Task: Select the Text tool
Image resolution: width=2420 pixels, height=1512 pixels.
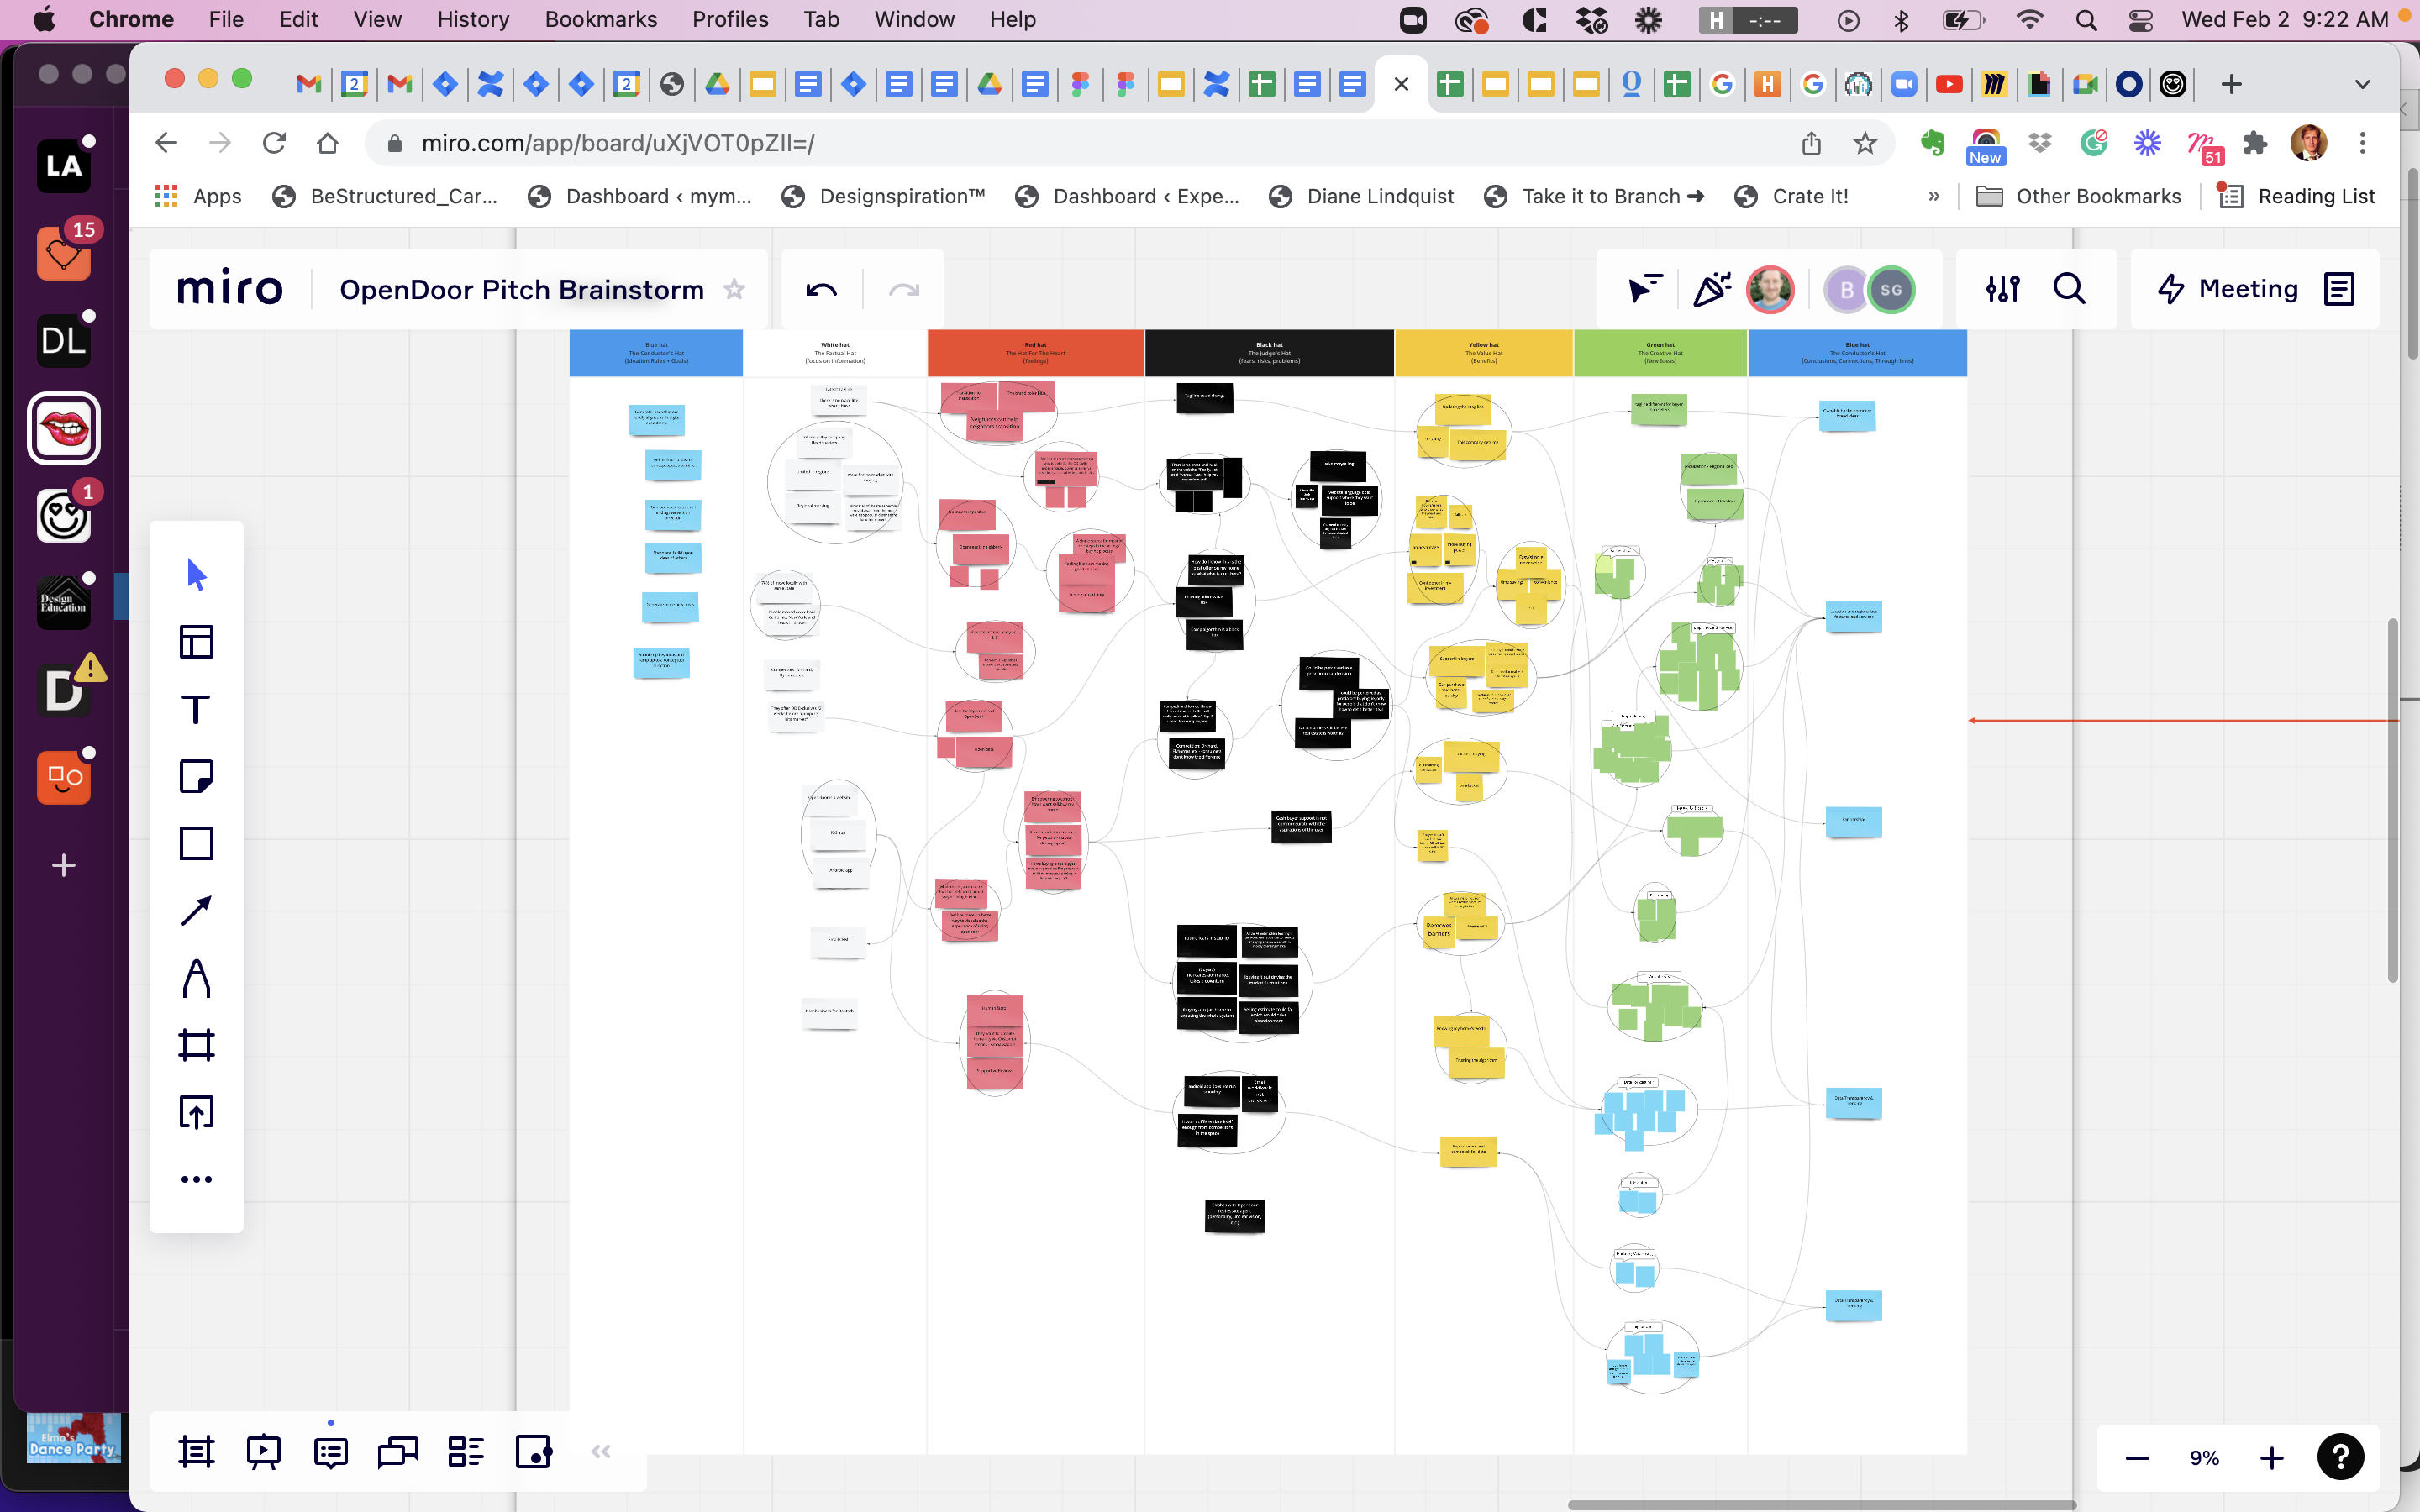Action: pyautogui.click(x=196, y=709)
